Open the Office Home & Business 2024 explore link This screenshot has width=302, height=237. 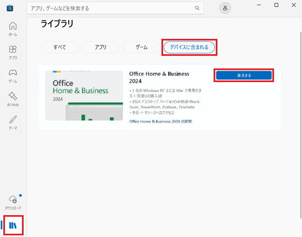pos(161,122)
